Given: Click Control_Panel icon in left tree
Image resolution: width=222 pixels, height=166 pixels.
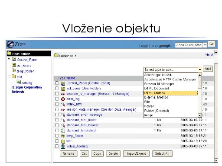Looking at the screenshot, I should [14, 59].
